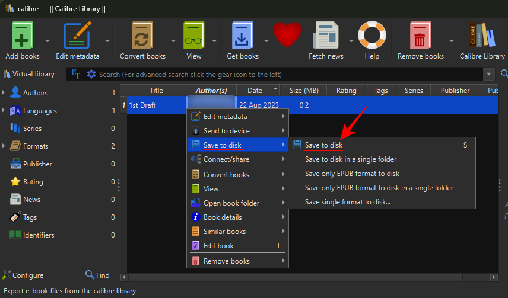Screen dimensions: 508x298
Task: Select Formats in the tag browser
Action: click(36, 146)
